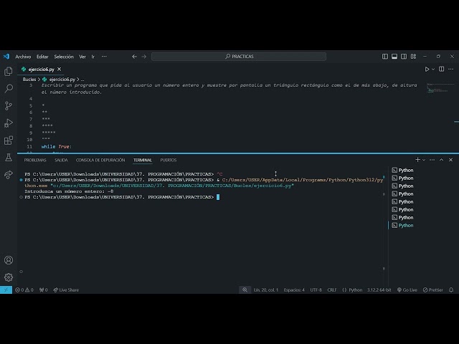Click the Bucles breadcrumb folder

point(29,80)
